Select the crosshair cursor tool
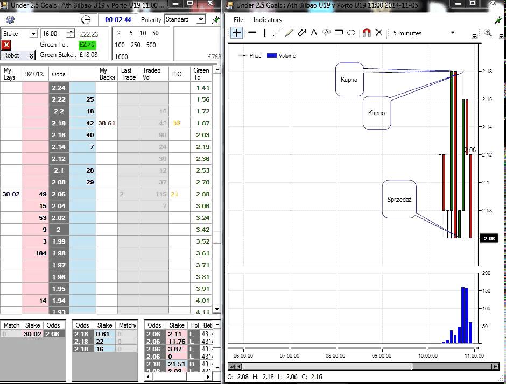Screen dimensions: 506x384 coord(236,33)
